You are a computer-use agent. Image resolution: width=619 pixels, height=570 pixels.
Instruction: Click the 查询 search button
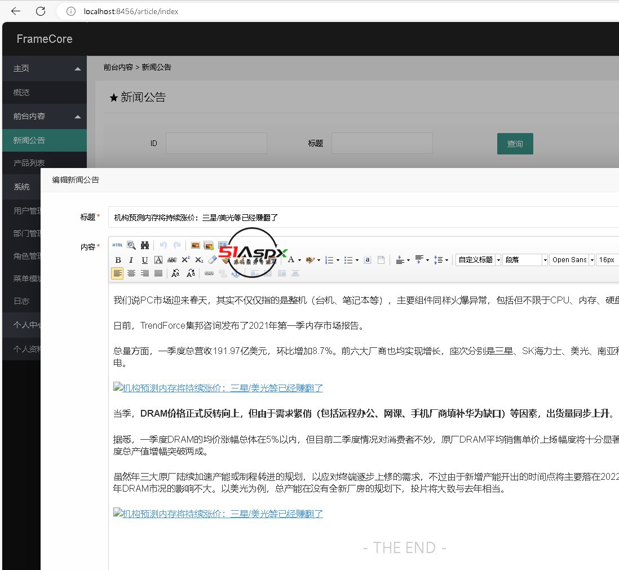(x=515, y=144)
